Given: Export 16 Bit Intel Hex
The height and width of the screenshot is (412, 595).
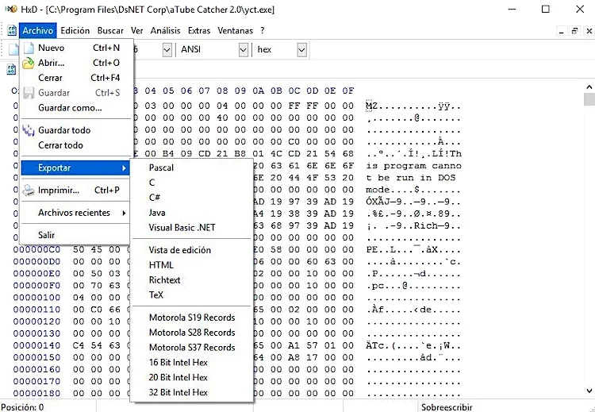Looking at the screenshot, I should click(x=192, y=363).
